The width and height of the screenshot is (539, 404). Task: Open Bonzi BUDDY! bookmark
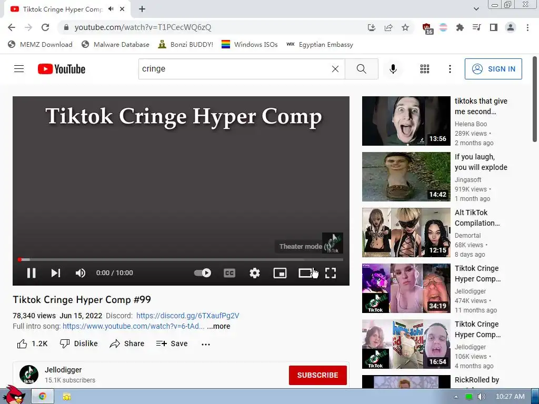pos(185,44)
